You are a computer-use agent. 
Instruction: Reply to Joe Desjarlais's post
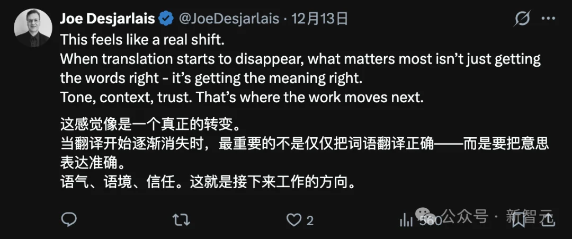(x=69, y=219)
